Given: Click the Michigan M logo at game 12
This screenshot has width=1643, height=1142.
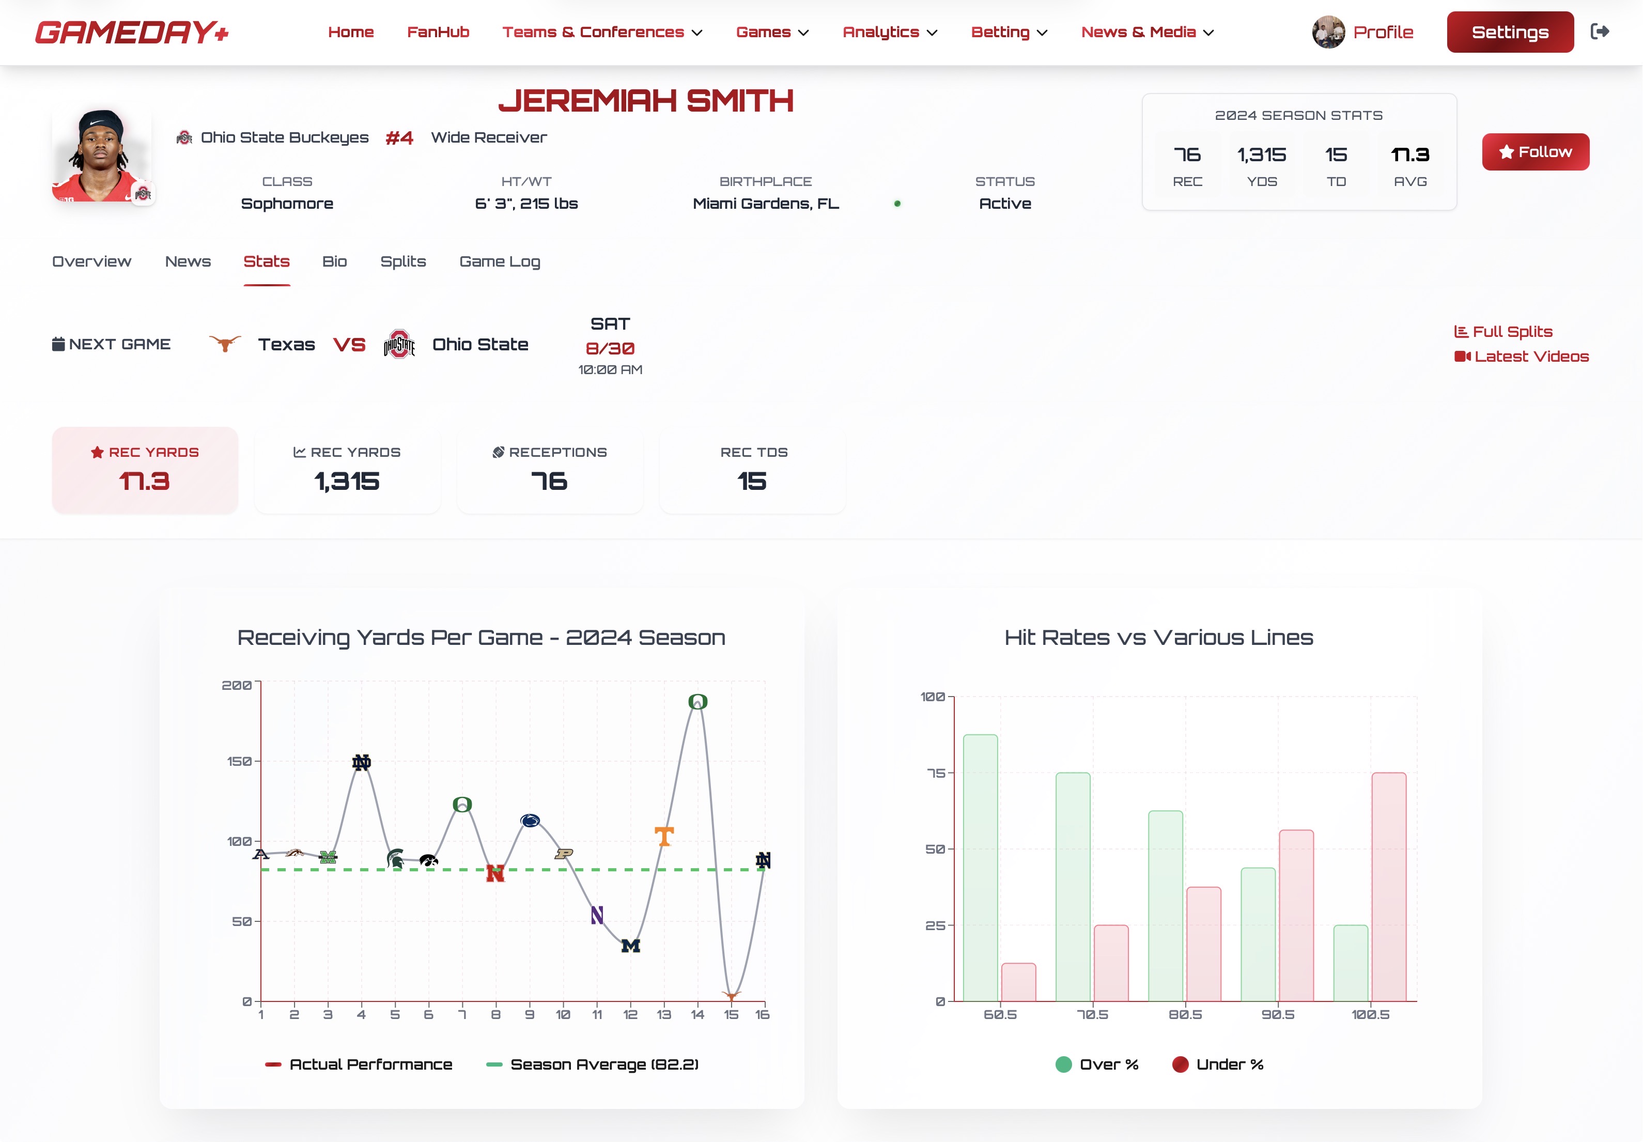Looking at the screenshot, I should point(631,946).
